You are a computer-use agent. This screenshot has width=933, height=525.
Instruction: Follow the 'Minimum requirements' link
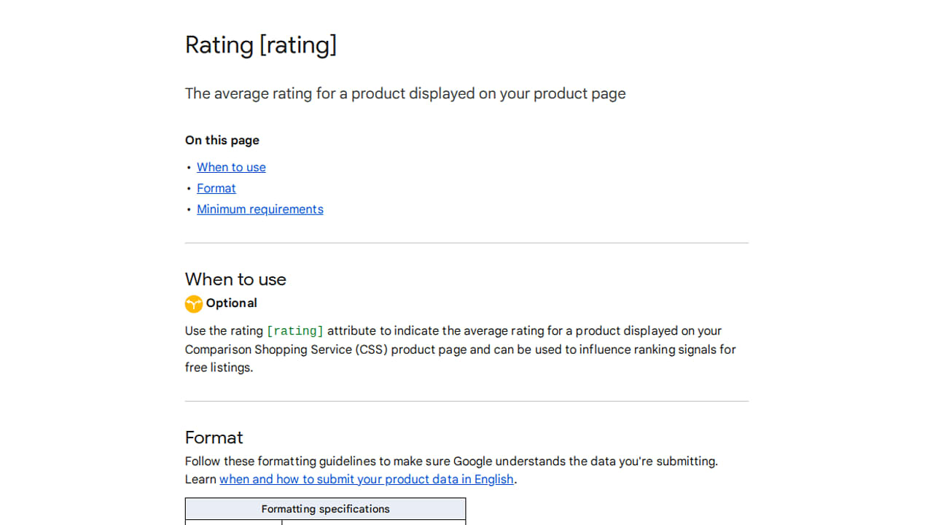[260, 209]
